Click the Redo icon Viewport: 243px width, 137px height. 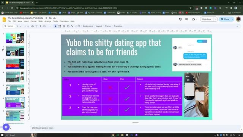(x=28, y=26)
